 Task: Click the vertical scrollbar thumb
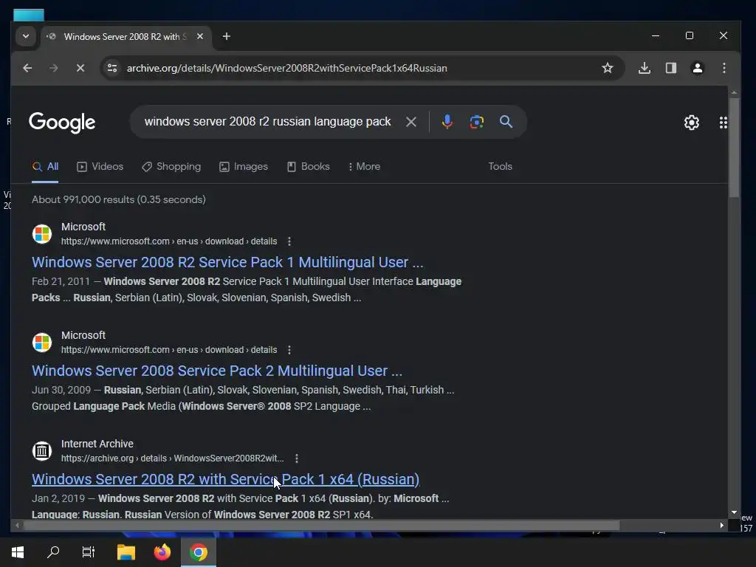coord(734,148)
